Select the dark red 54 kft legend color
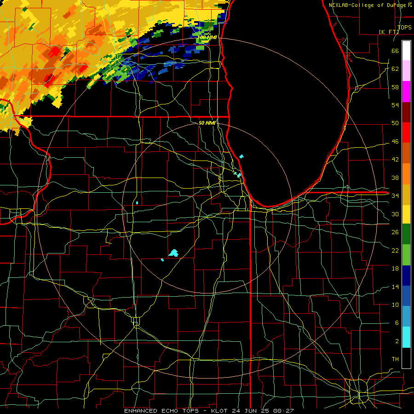Viewport: 414px width, 414px height. click(x=406, y=112)
